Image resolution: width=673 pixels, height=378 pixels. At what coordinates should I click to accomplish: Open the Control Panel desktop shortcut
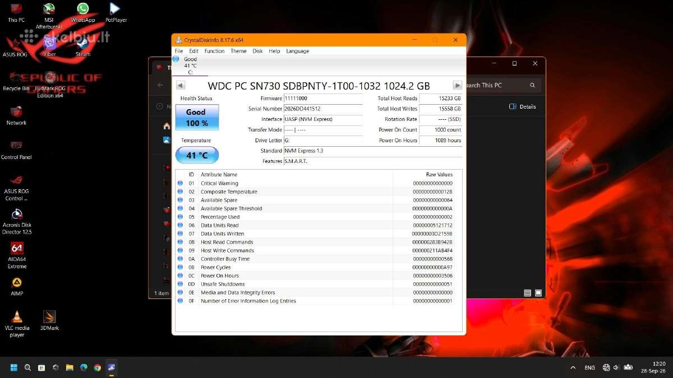coord(16,150)
